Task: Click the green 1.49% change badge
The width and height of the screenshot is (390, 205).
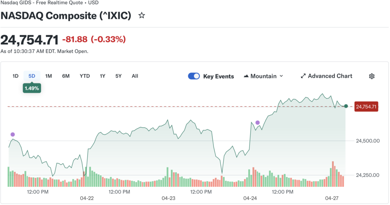Action: [x=32, y=88]
